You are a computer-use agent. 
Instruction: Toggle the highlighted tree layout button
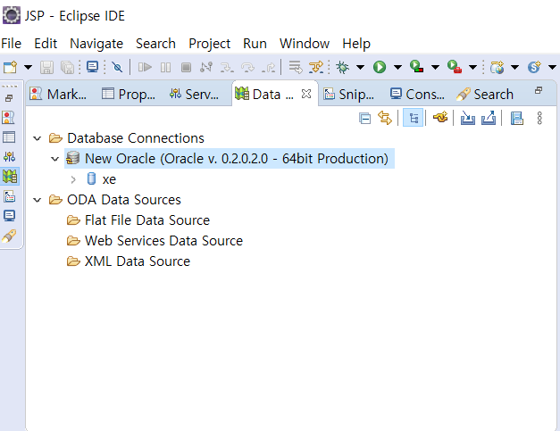pos(414,118)
